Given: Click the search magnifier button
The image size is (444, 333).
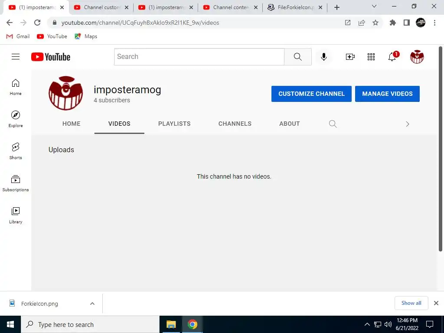Looking at the screenshot, I should tap(297, 57).
